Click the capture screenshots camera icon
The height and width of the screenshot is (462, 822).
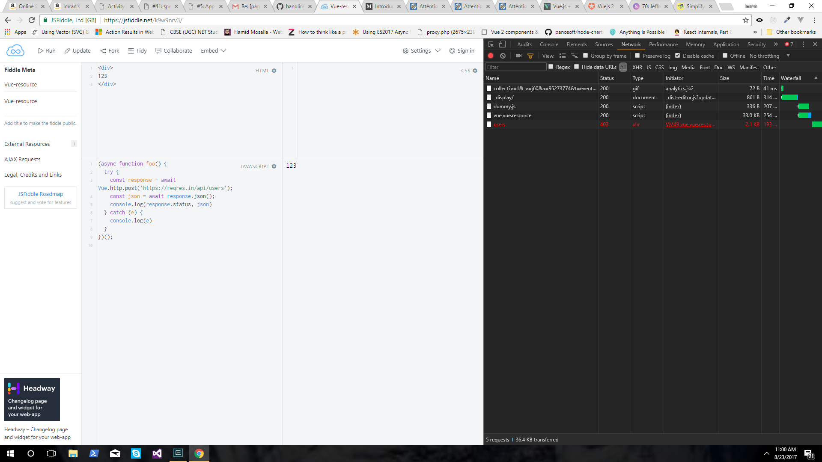518,56
